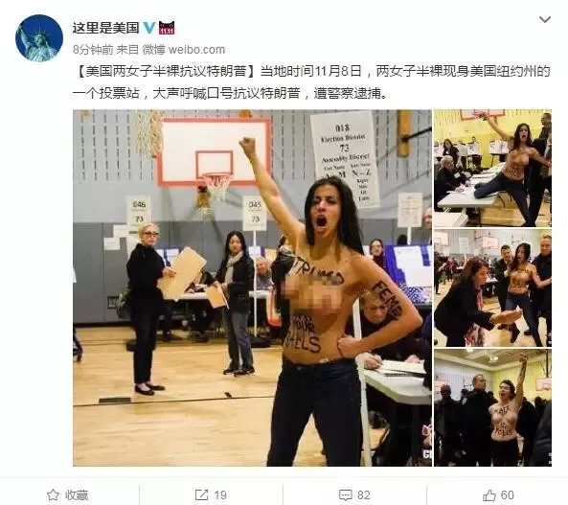This screenshot has width=568, height=505.
Task: Click the like count 60
Action: coord(507,495)
